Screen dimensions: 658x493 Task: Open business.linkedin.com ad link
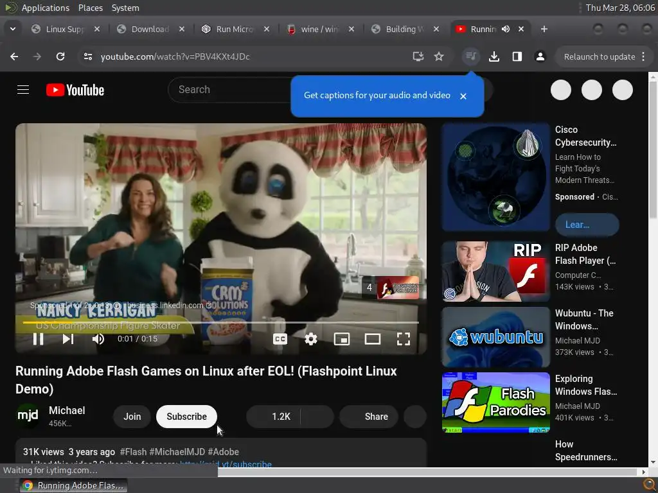(x=170, y=305)
